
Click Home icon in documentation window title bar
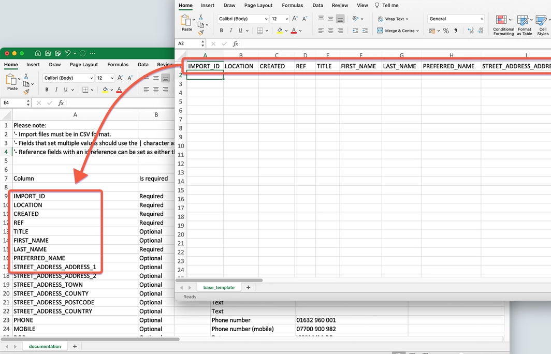[x=38, y=53]
